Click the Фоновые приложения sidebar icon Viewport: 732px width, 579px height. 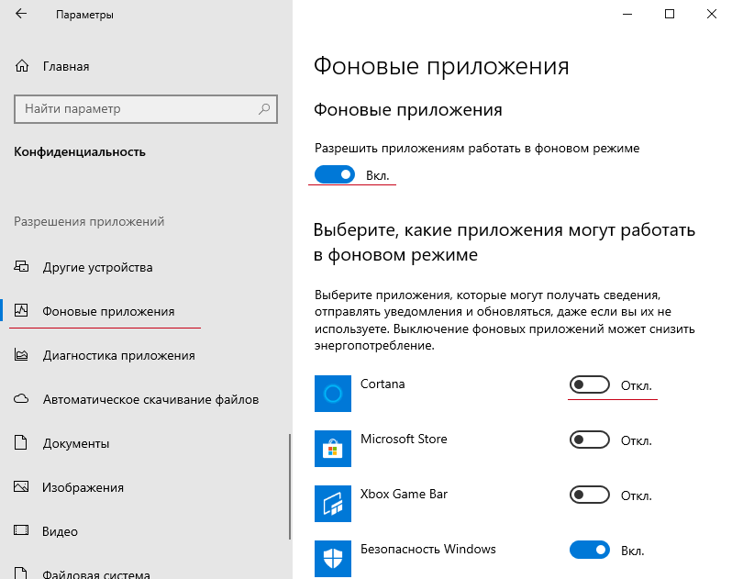coord(21,310)
